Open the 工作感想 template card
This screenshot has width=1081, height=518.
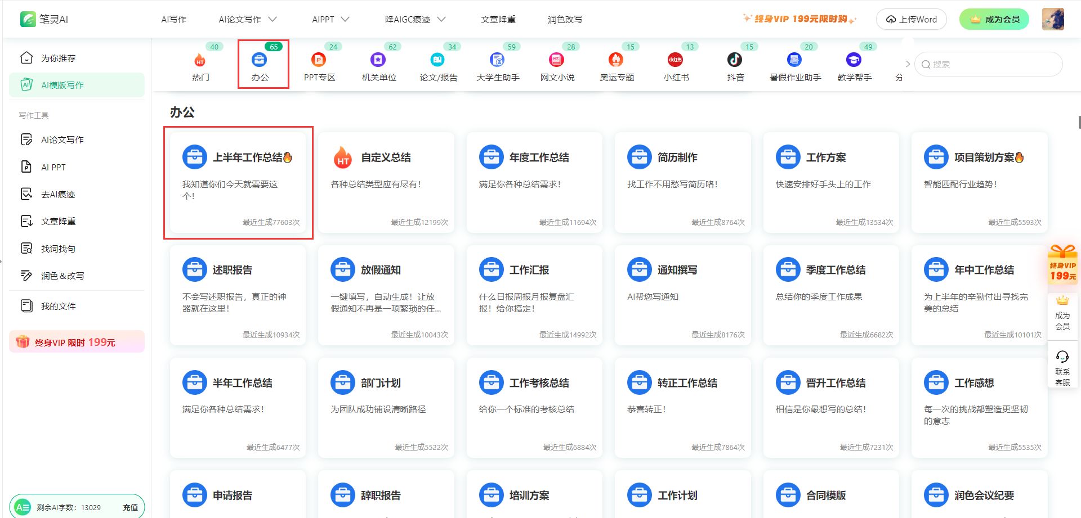click(x=980, y=408)
